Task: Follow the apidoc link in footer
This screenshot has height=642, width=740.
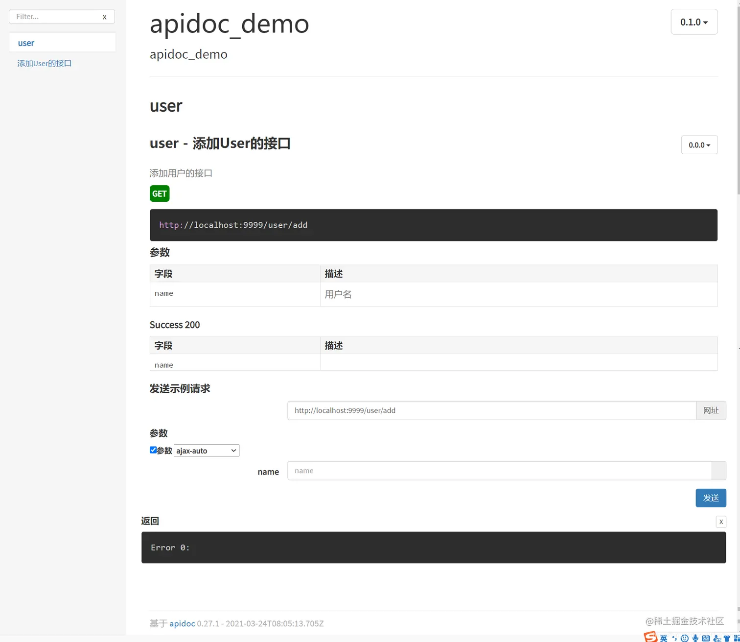Action: [x=182, y=623]
